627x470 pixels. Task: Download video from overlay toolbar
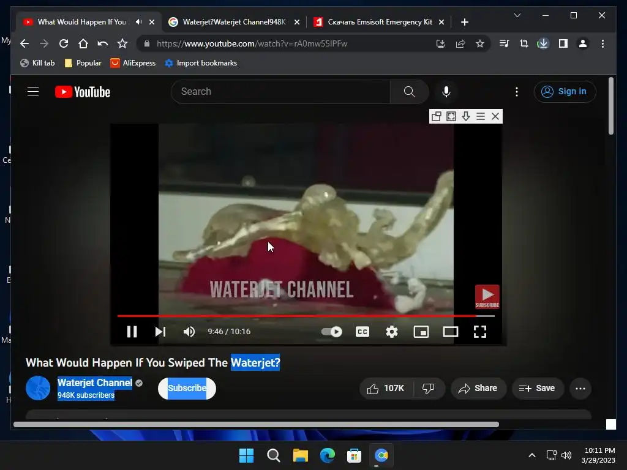click(x=466, y=116)
